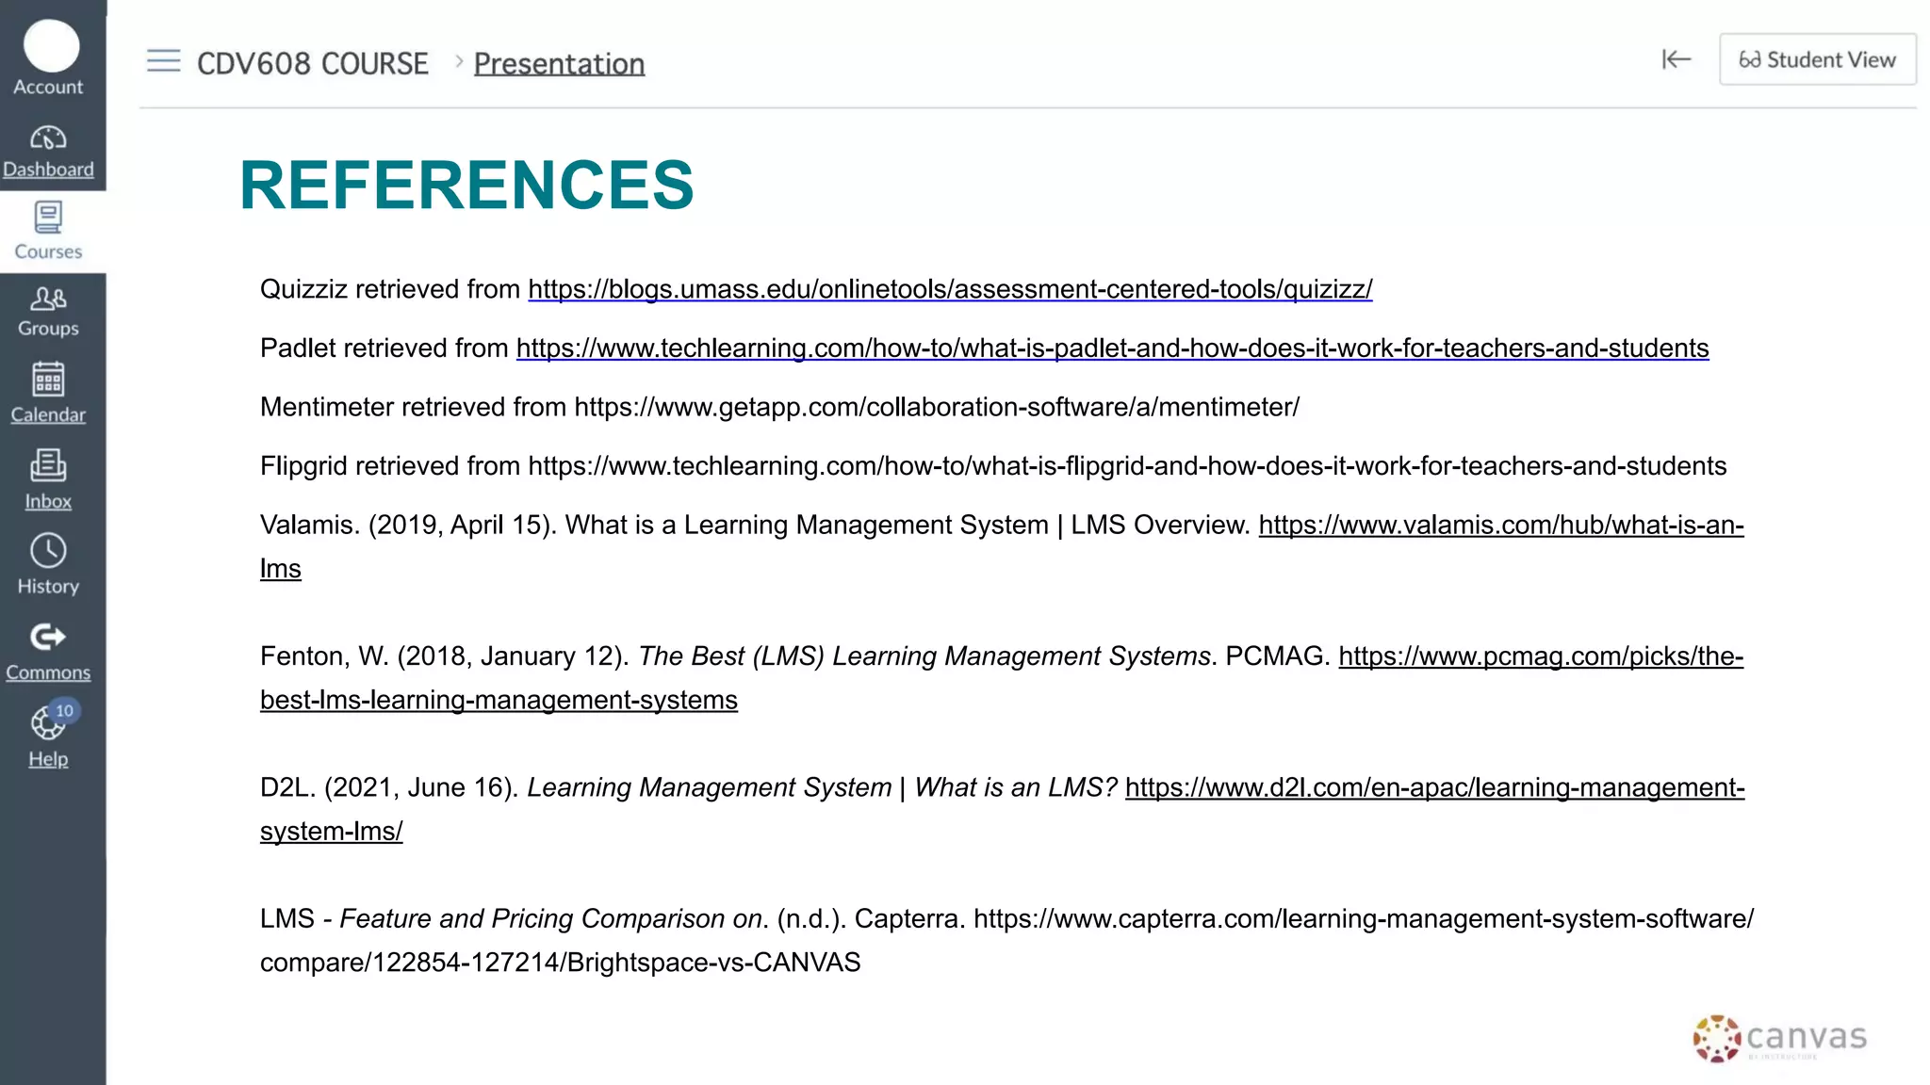1930x1085 pixels.
Task: Open the d2l.com learning management system link
Action: [1434, 787]
